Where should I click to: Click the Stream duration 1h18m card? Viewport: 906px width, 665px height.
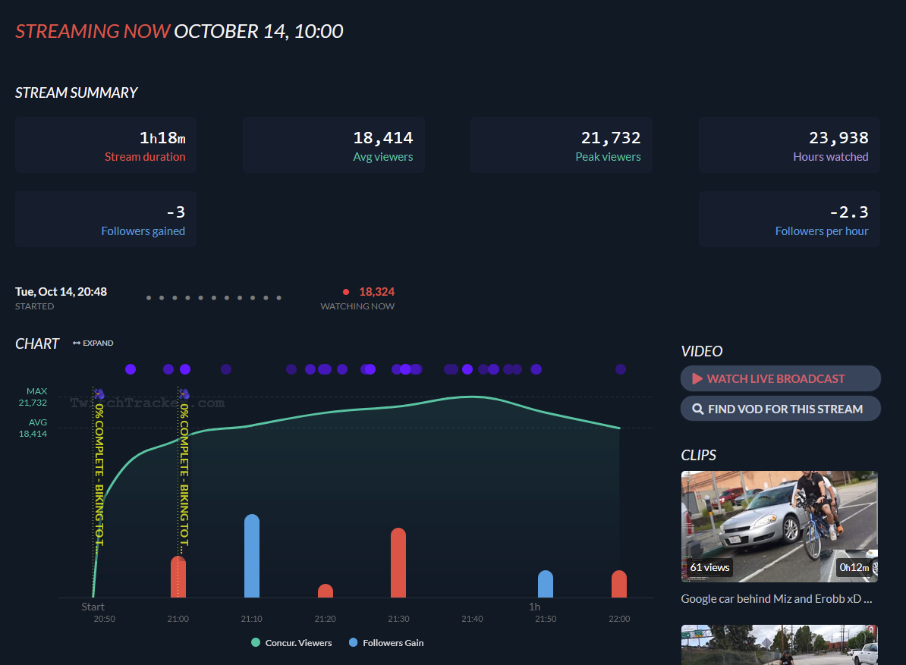point(105,145)
